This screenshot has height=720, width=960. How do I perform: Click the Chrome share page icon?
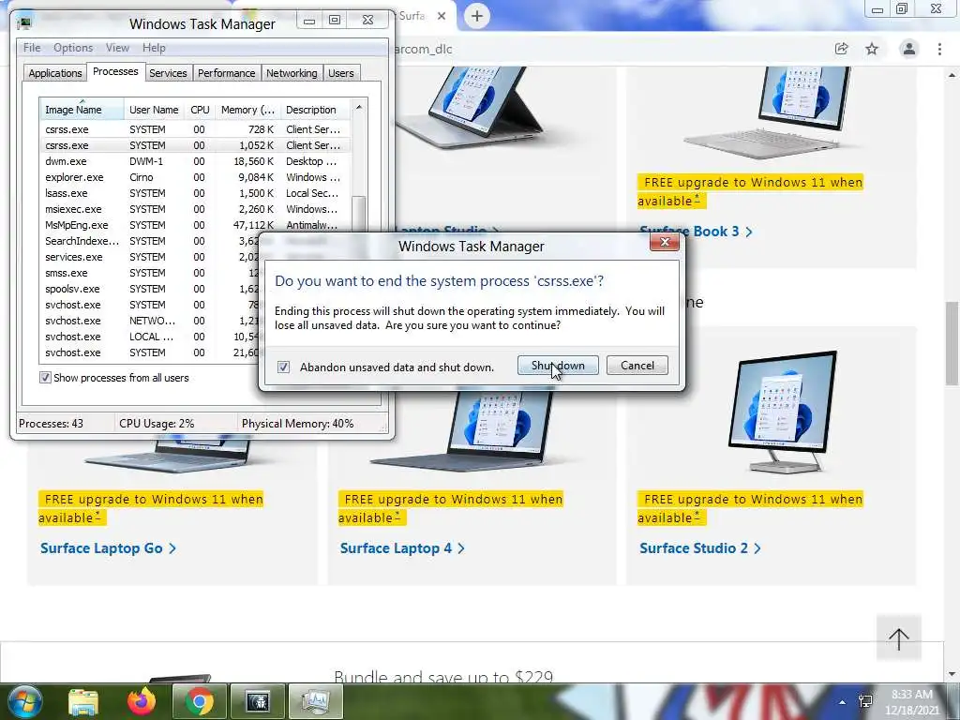842,49
